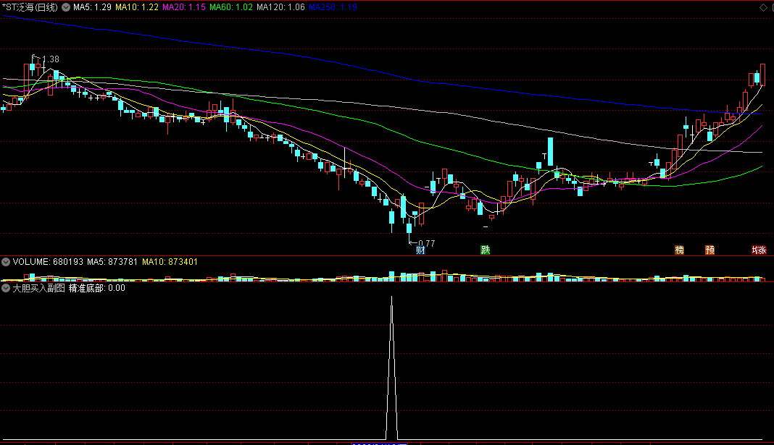Open the brown 榜 event marker

[x=679, y=250]
